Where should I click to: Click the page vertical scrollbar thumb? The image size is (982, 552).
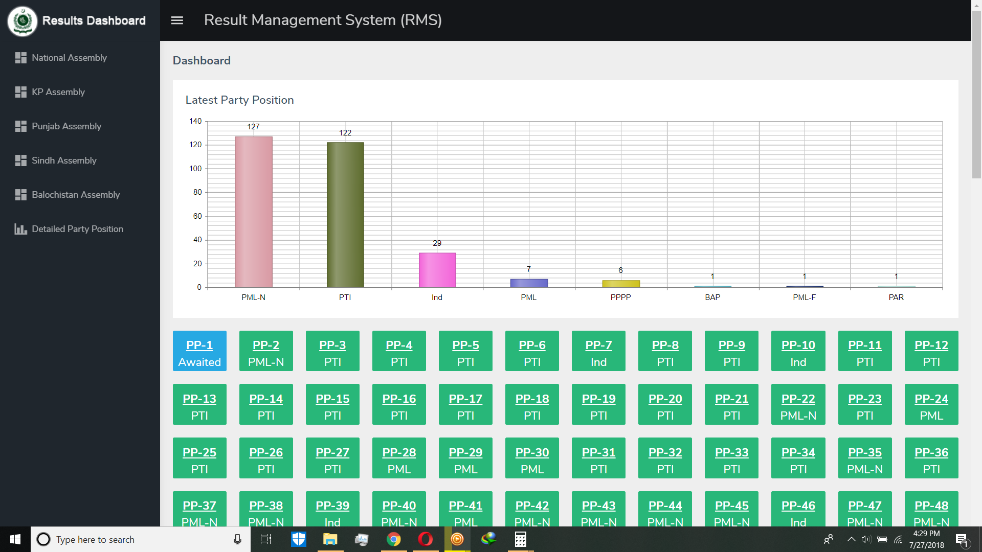(x=977, y=95)
